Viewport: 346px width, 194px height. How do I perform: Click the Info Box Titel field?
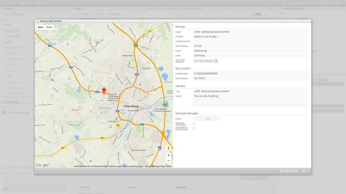(251, 91)
